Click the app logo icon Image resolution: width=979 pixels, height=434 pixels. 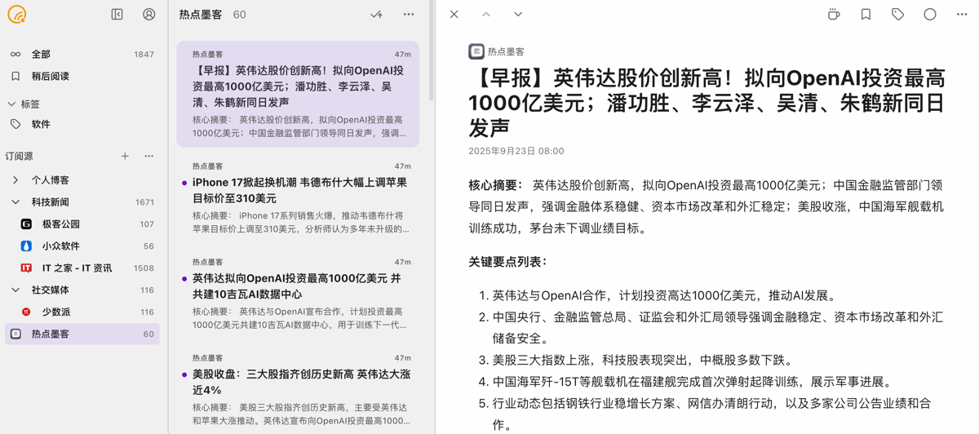point(17,15)
